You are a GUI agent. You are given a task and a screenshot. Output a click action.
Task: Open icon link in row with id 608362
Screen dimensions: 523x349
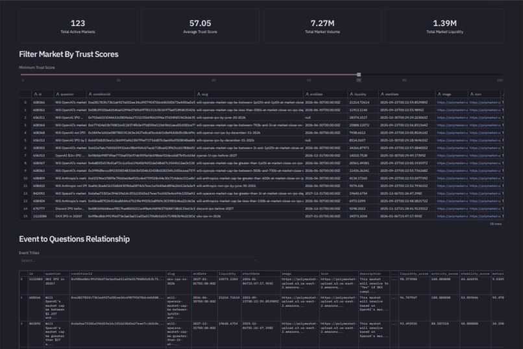coord(484,110)
